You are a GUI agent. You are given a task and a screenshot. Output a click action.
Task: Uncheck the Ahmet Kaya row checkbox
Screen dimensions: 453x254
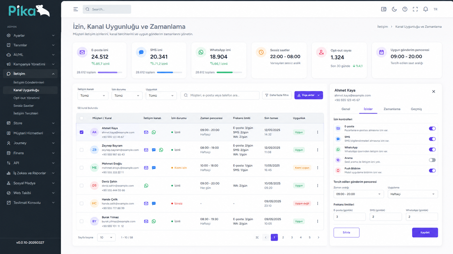[82, 132]
